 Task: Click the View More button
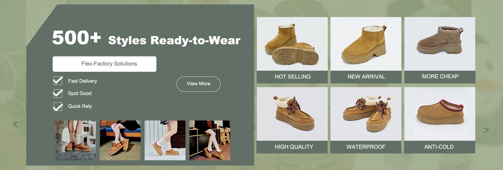click(198, 84)
